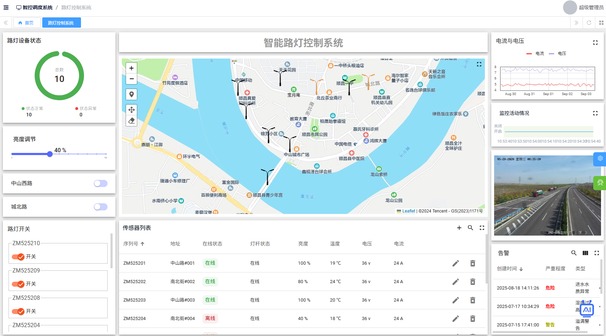Fullscreen the 传感器列表 panel
Screen dimensions: 606x336
(x=482, y=228)
